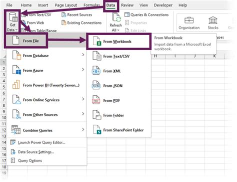The image size is (237, 182).
Task: Click the Properties button in ribbon
Action: point(136,23)
